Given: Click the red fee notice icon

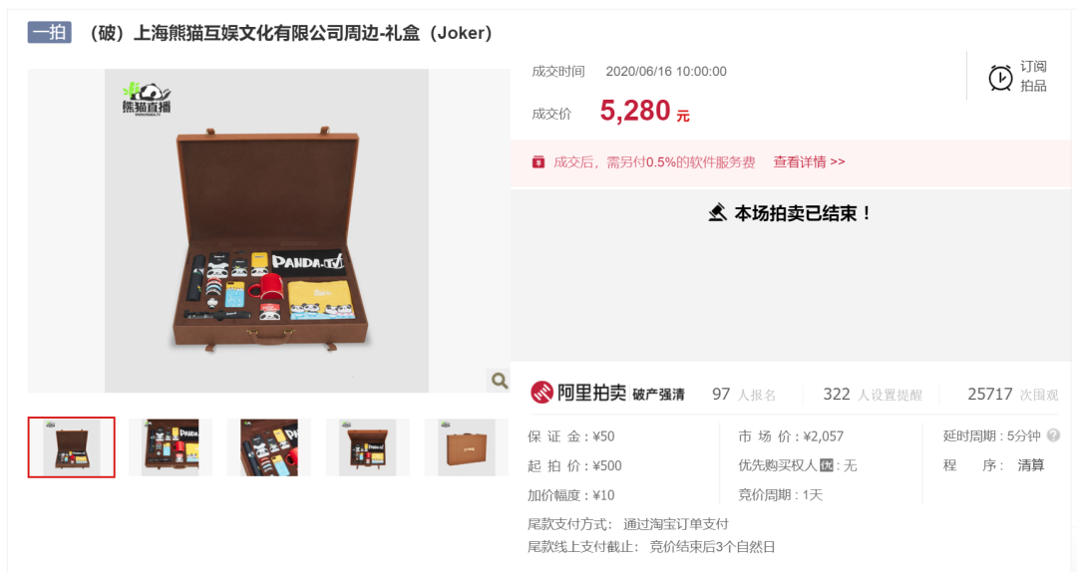Looking at the screenshot, I should coord(538,162).
